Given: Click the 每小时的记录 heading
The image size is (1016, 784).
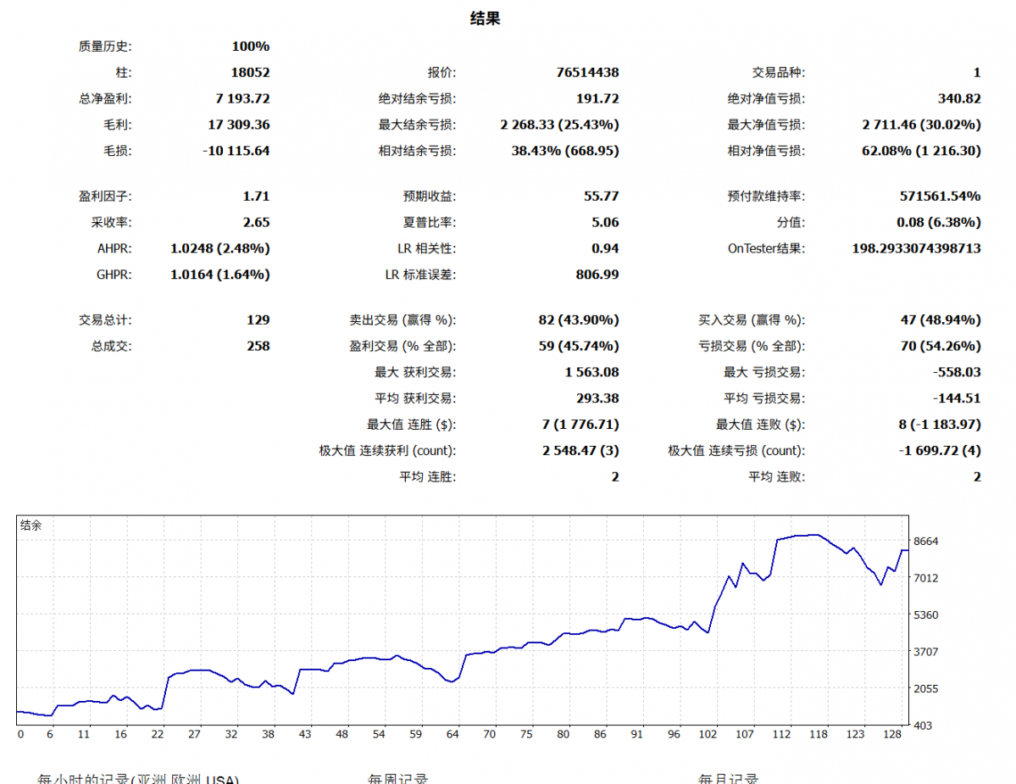Looking at the screenshot, I should click(138, 778).
